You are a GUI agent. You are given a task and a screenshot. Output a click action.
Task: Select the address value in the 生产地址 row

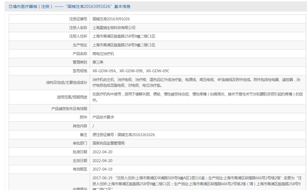[x=124, y=45]
